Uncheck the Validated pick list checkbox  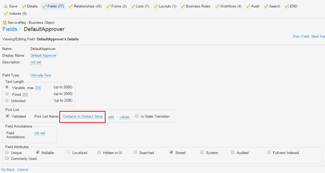point(7,116)
